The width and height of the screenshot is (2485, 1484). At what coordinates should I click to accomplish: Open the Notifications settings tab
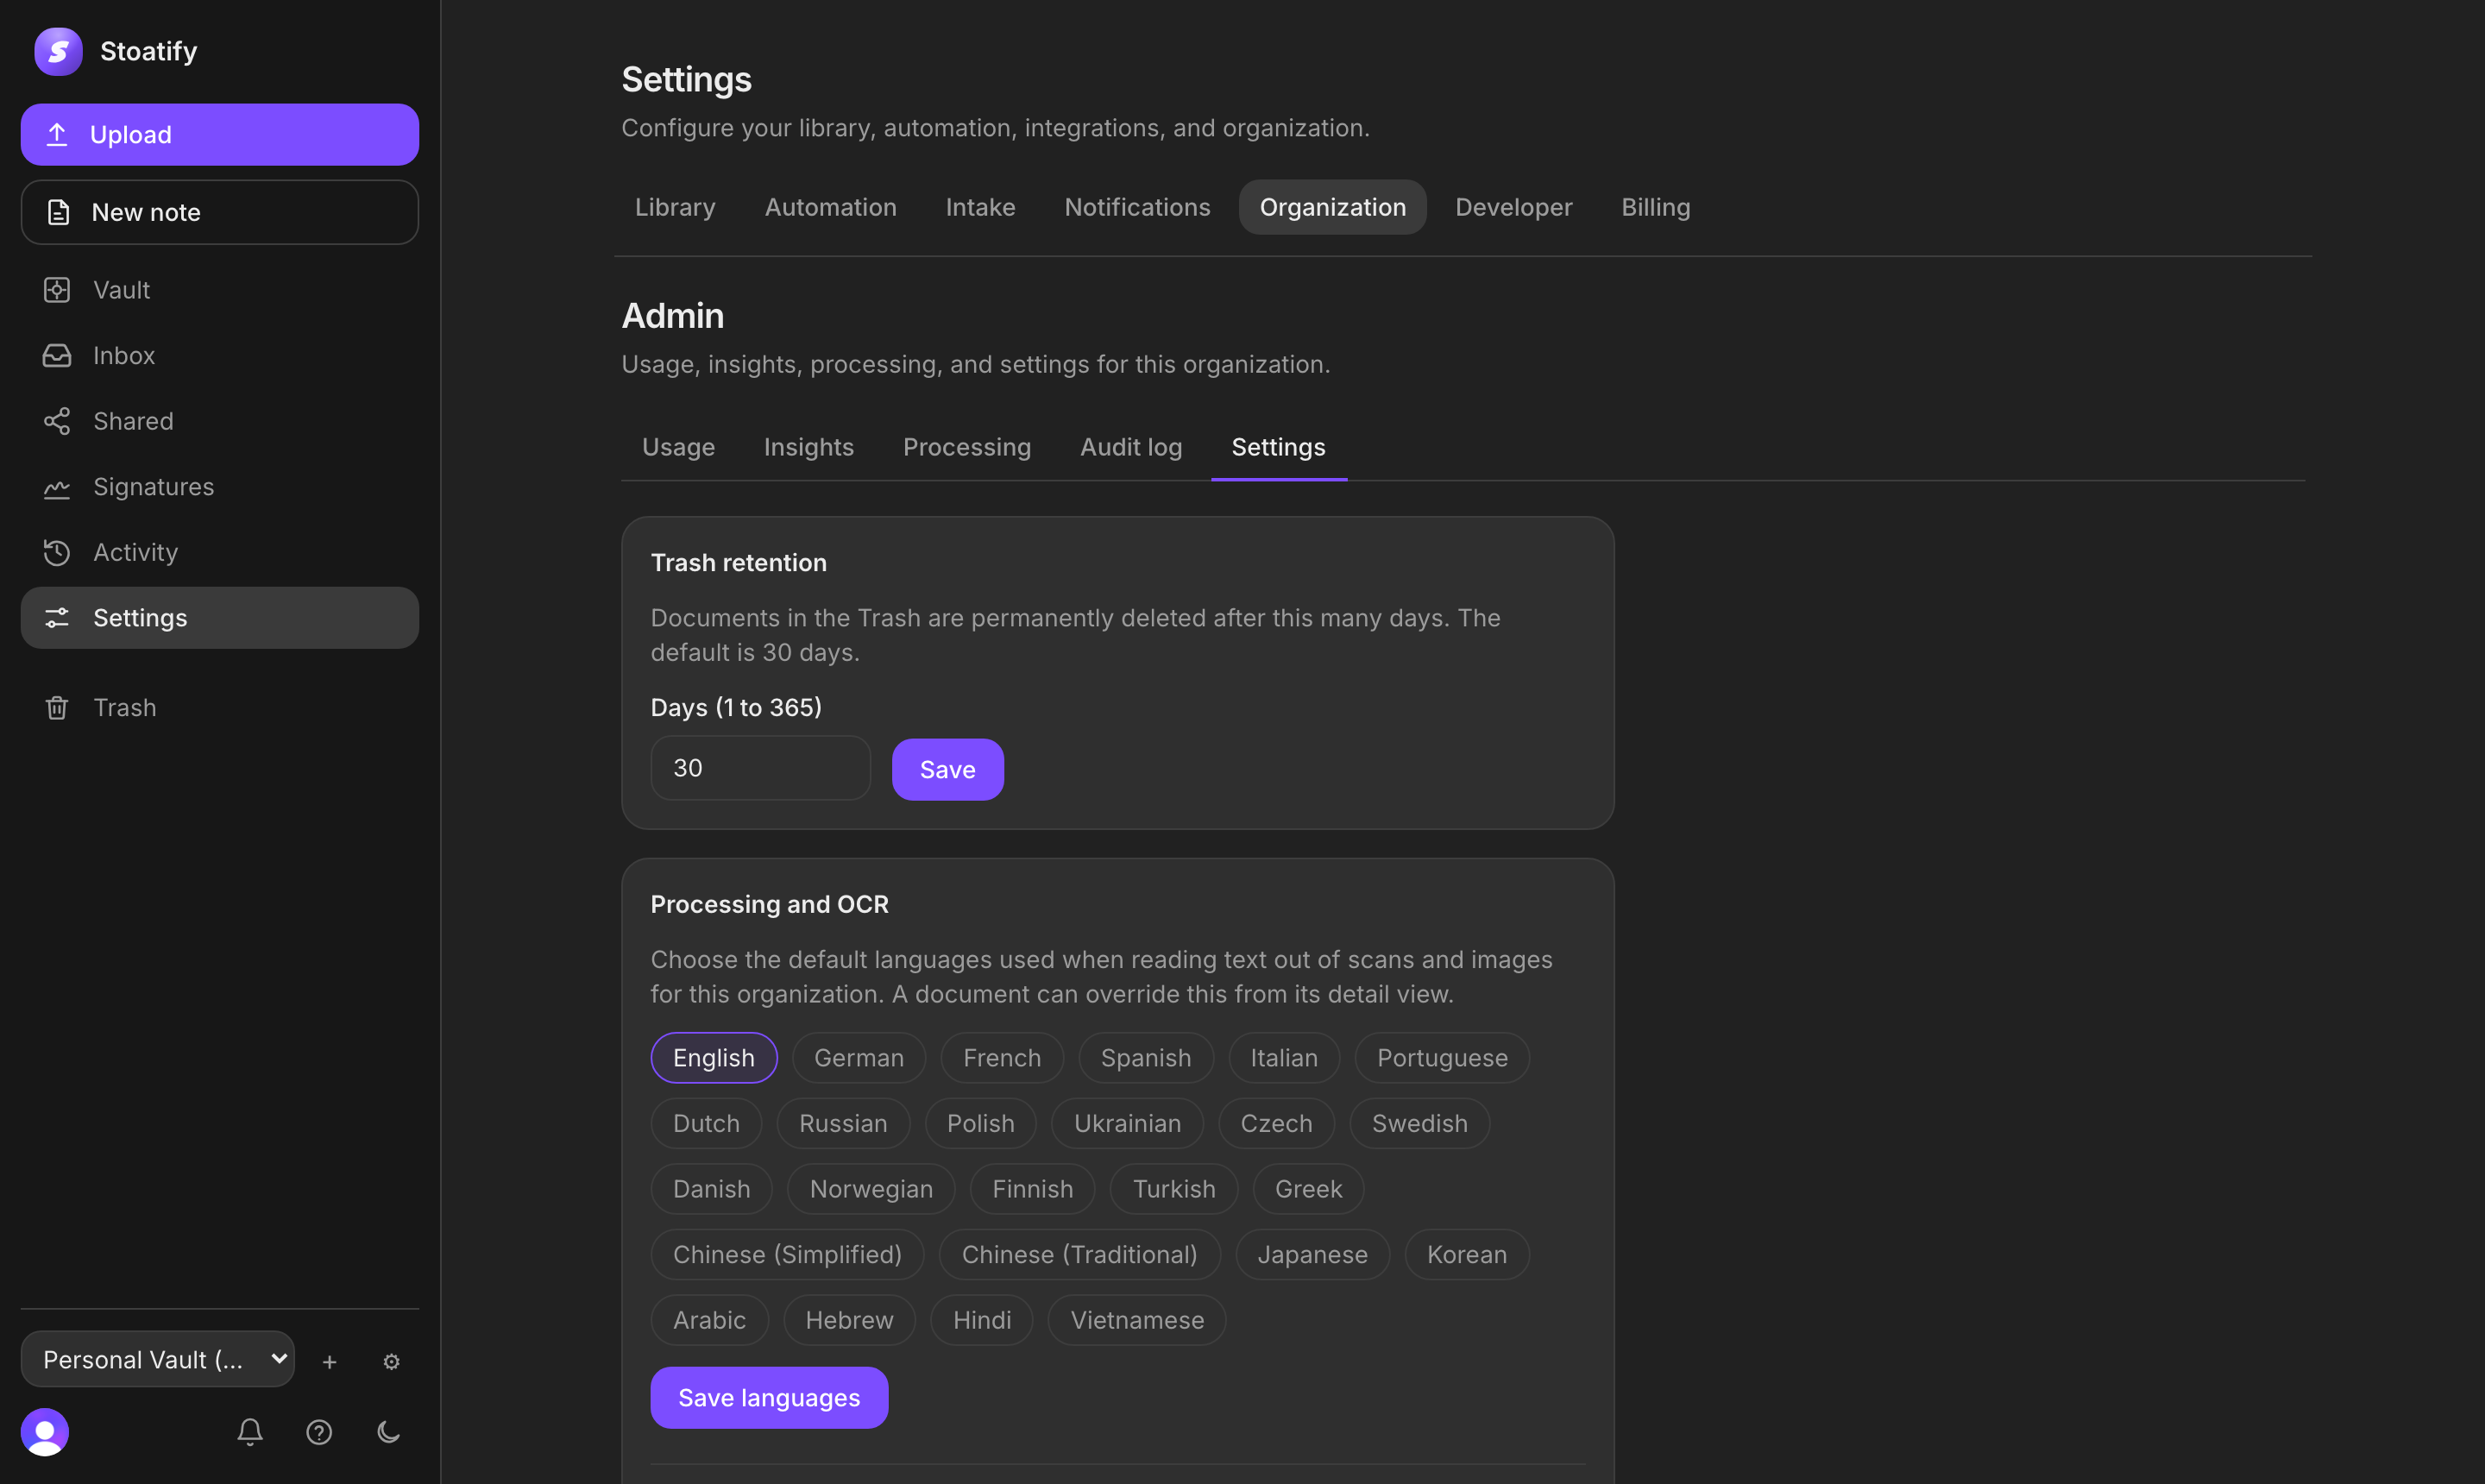point(1137,207)
